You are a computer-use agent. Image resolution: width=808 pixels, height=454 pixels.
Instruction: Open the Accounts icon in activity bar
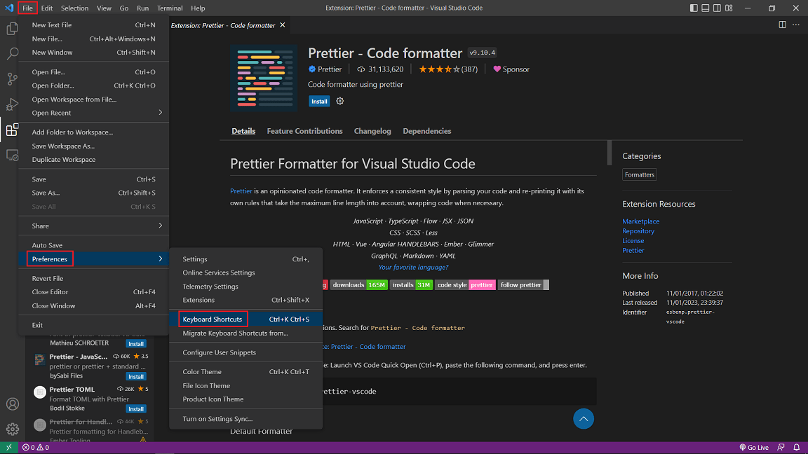(13, 404)
